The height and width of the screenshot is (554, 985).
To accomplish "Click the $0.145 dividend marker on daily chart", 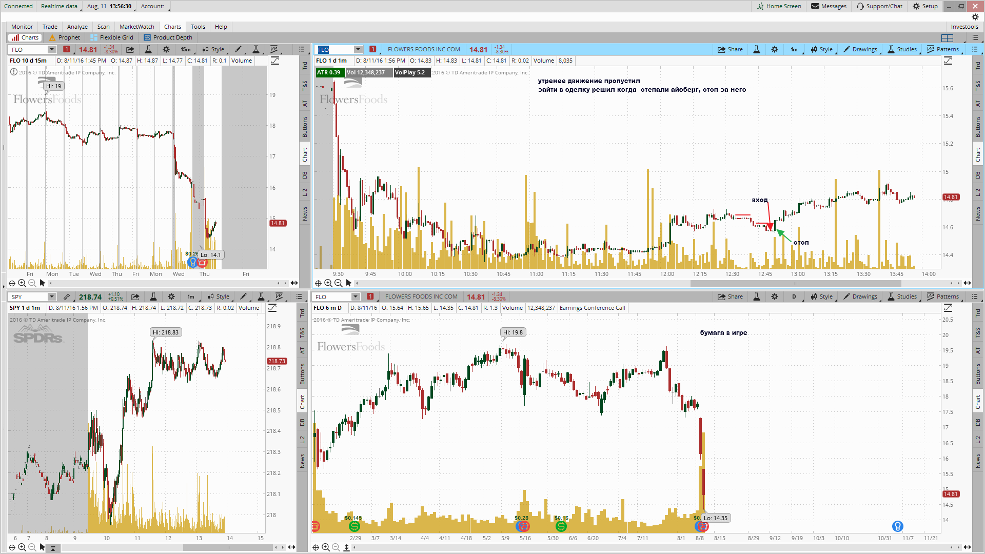I will click(x=354, y=526).
